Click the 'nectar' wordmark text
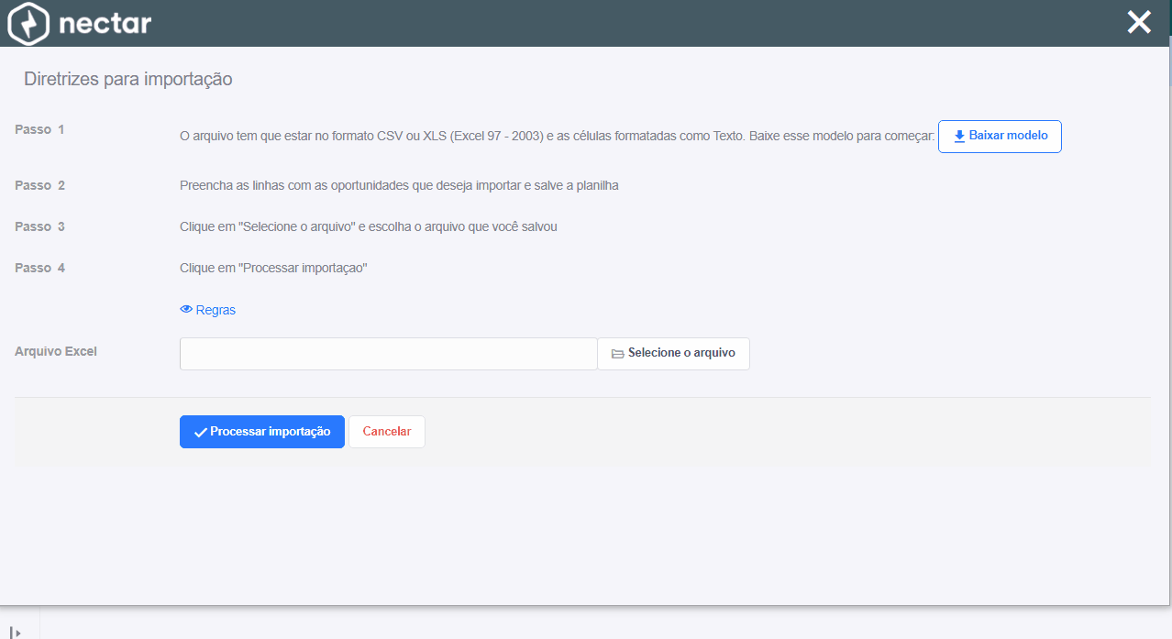Viewport: 1172px width, 639px height. 105,23
